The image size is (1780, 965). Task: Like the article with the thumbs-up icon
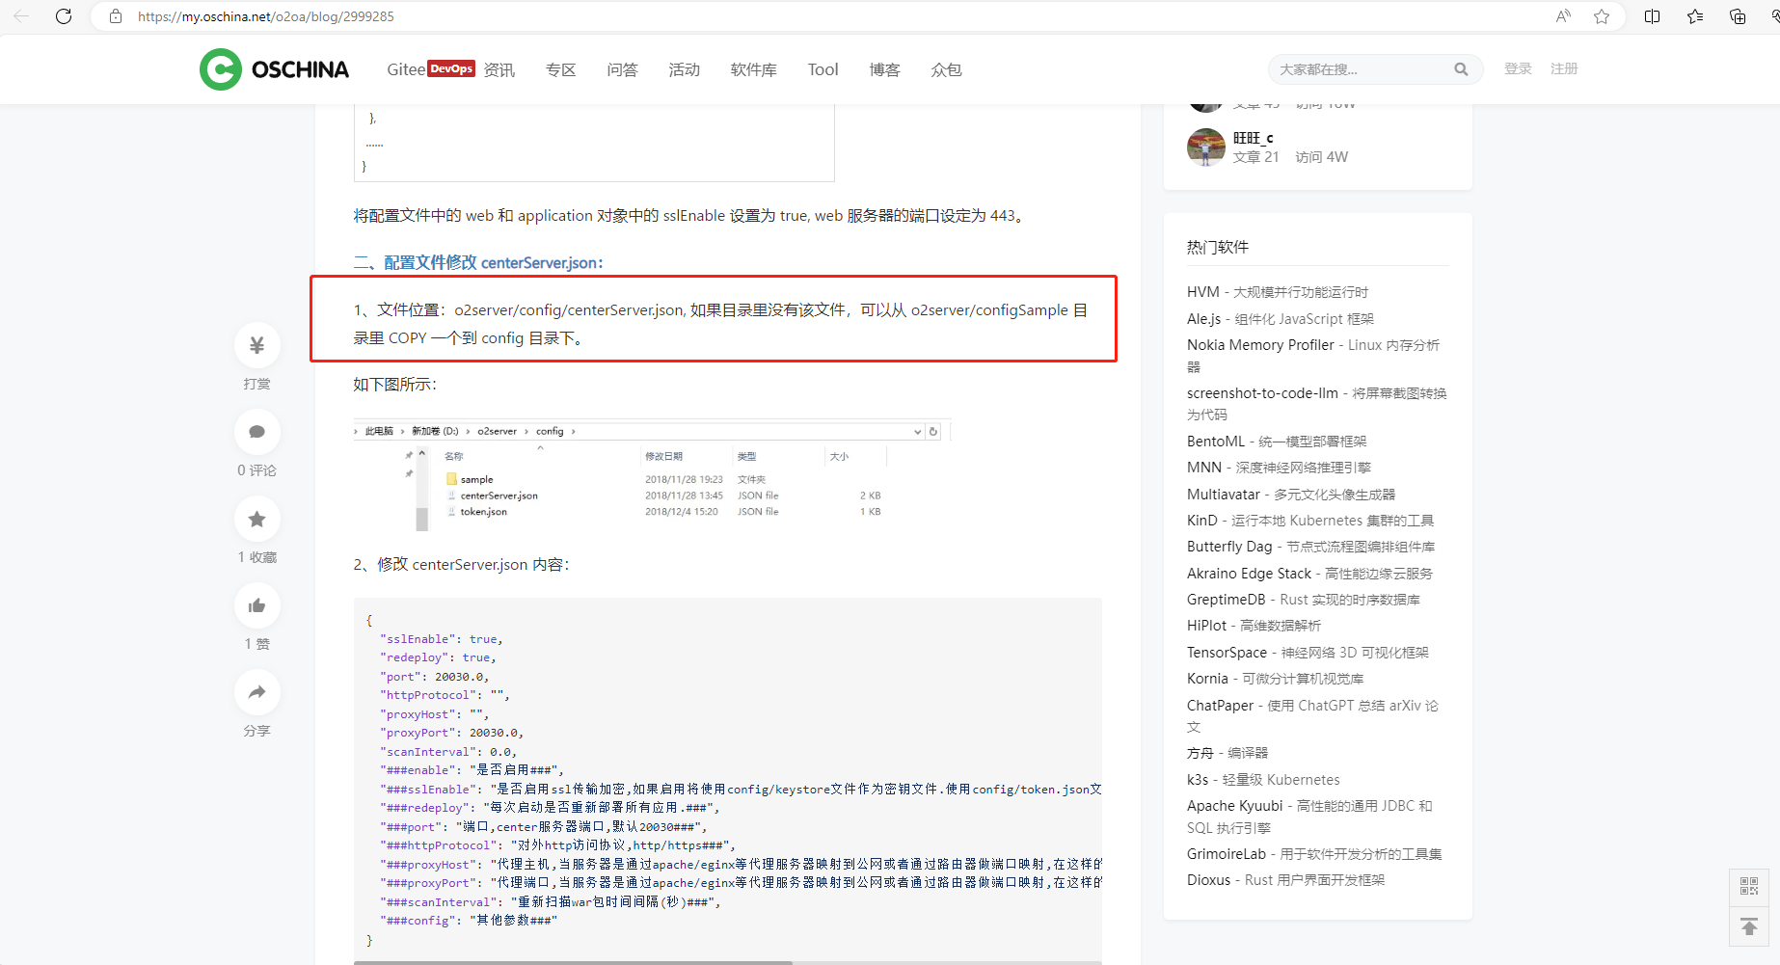(x=256, y=605)
